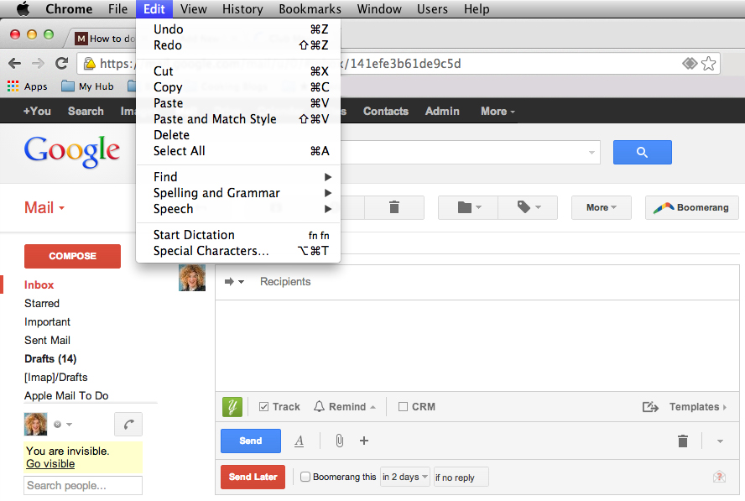The height and width of the screenshot is (501, 745).
Task: Open chat status dropdown arrow
Action: point(69,425)
